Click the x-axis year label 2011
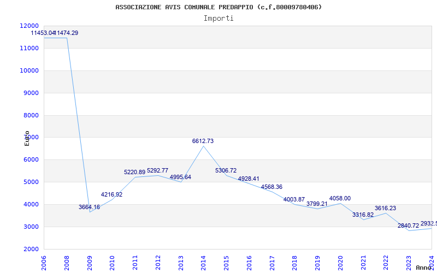This screenshot has height=273, width=437. tap(135, 263)
